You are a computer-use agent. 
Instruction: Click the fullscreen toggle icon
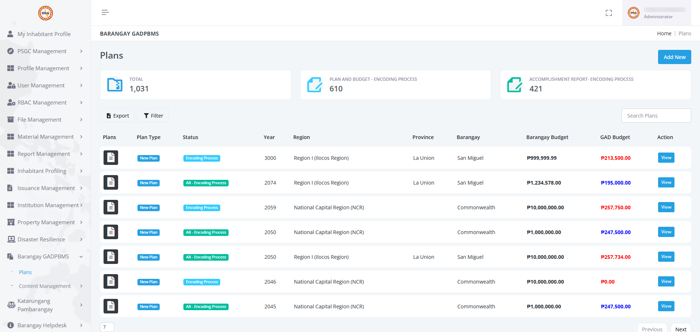(609, 13)
